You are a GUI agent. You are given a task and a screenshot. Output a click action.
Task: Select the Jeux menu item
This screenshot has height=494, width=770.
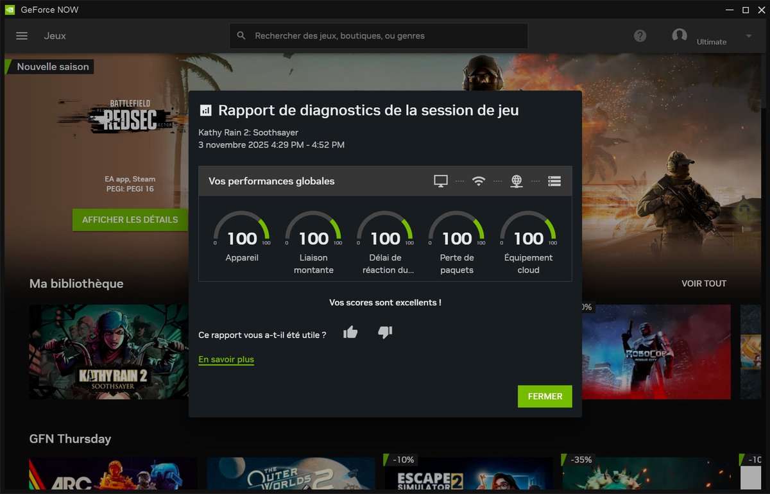click(55, 36)
